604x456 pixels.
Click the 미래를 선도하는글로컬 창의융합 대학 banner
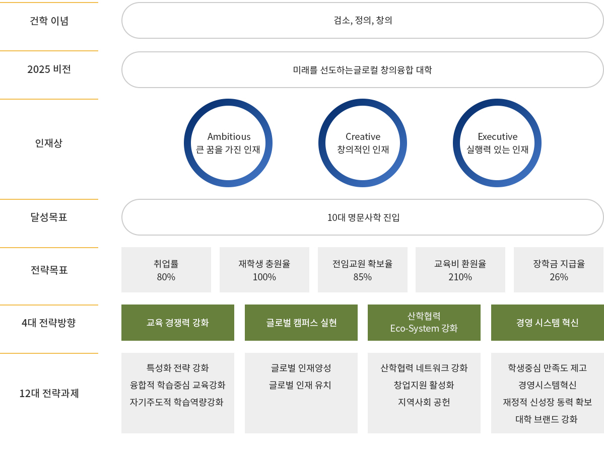click(363, 70)
